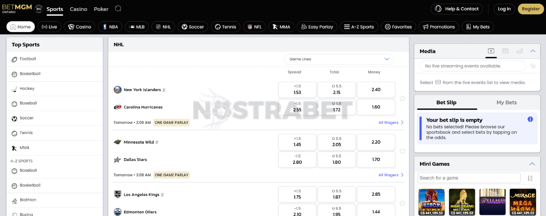
Task: Open Biathlon in A-Z Sports
Action: (55, 200)
